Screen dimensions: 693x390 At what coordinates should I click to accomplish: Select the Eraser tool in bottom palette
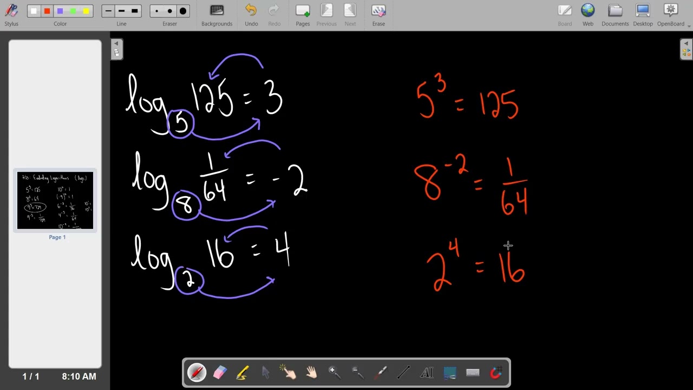pyautogui.click(x=219, y=373)
